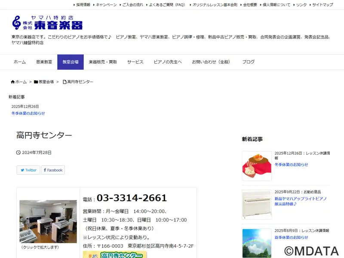Click the 新着記事 sidebar heading

[x=252, y=139]
